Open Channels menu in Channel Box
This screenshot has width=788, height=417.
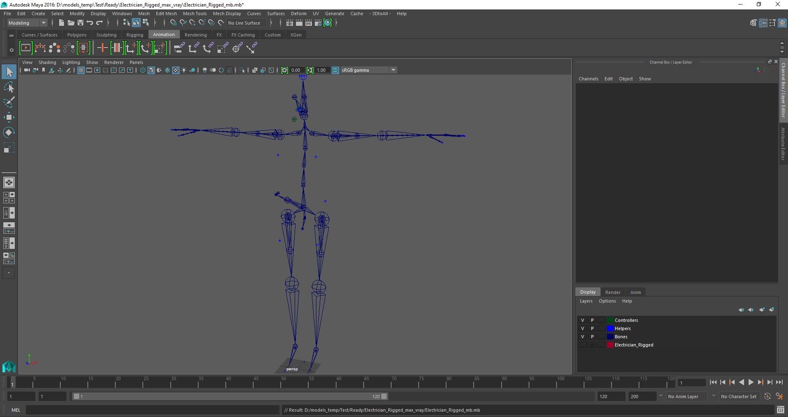coord(589,79)
